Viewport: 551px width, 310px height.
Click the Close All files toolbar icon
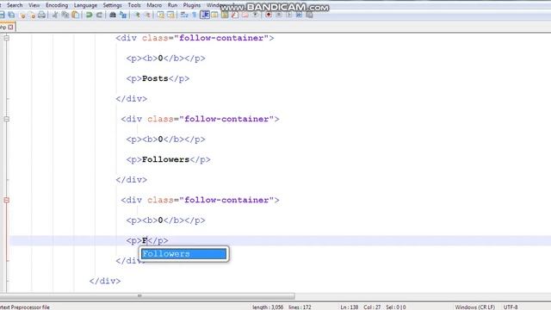(x=32, y=15)
